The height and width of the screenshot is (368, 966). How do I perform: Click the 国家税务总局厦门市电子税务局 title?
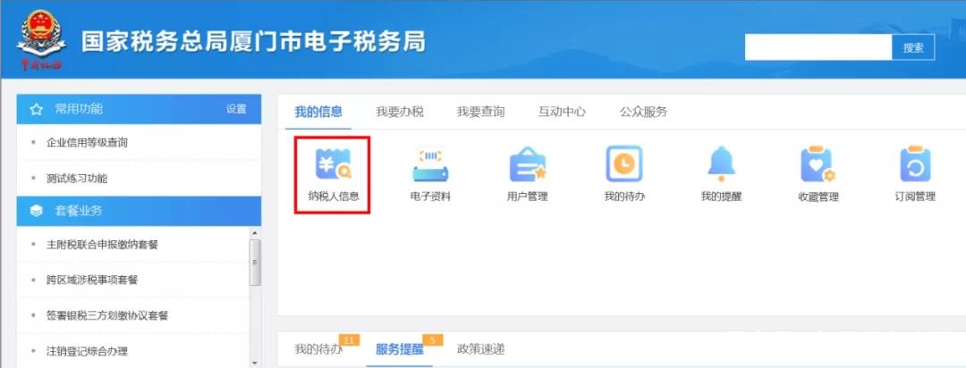click(x=253, y=41)
